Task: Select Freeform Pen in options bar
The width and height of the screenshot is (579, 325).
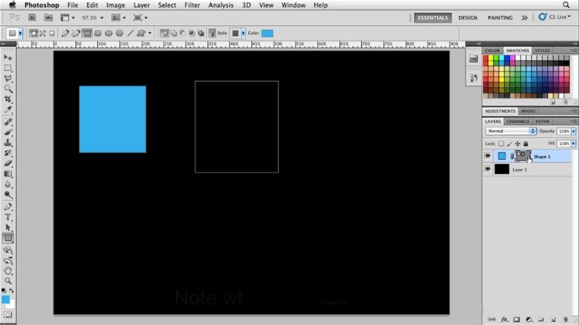Action: click(x=76, y=33)
